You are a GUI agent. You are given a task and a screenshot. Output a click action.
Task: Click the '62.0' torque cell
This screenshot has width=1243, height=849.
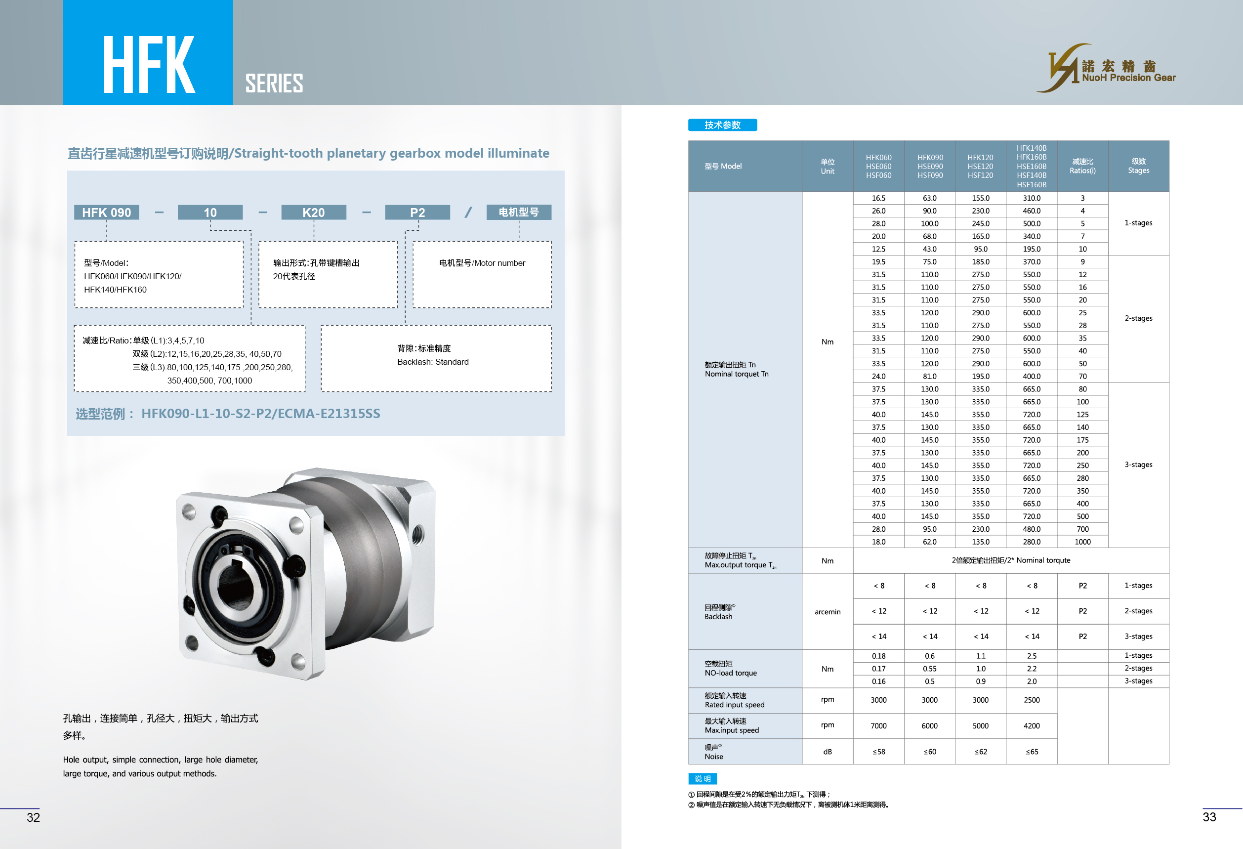pos(930,542)
